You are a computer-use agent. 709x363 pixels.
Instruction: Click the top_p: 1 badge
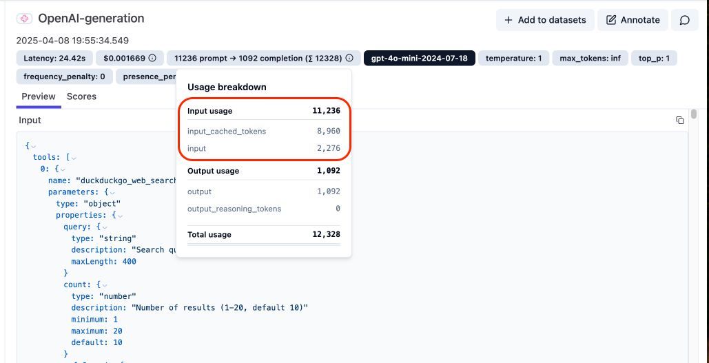click(654, 58)
